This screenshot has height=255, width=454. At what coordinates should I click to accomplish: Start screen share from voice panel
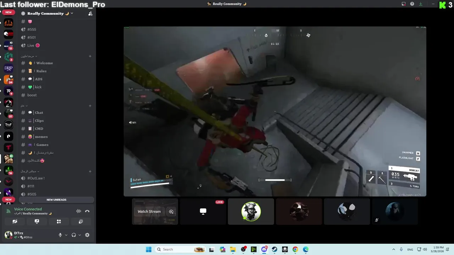click(37, 221)
